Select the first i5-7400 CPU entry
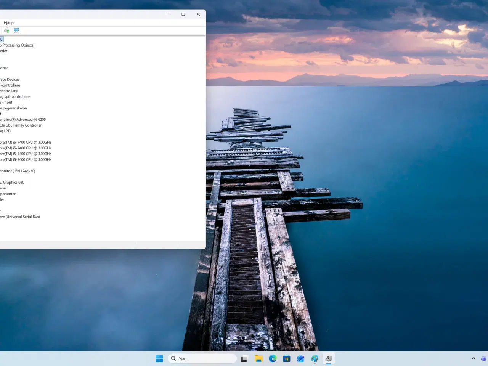Screen dimensions: 488x366 [x=26, y=142]
